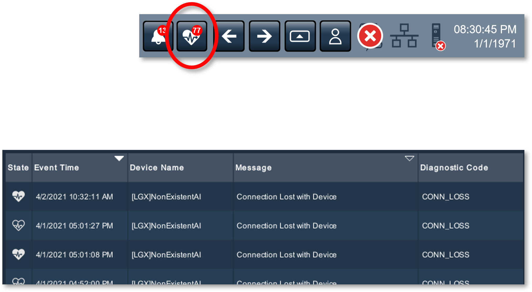Select the 4/2/2021 10:32:11 AM event row
Screen dimensions: 532x292
click(x=264, y=197)
